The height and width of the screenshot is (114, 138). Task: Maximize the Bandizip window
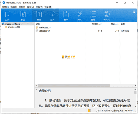[x=125, y=3]
